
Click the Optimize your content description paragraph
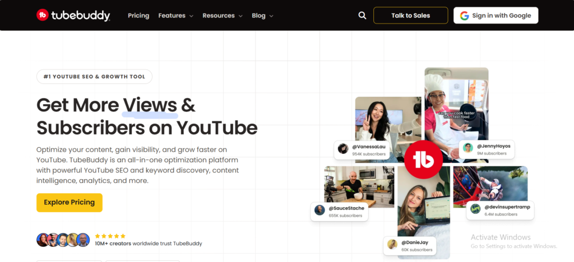coord(138,165)
